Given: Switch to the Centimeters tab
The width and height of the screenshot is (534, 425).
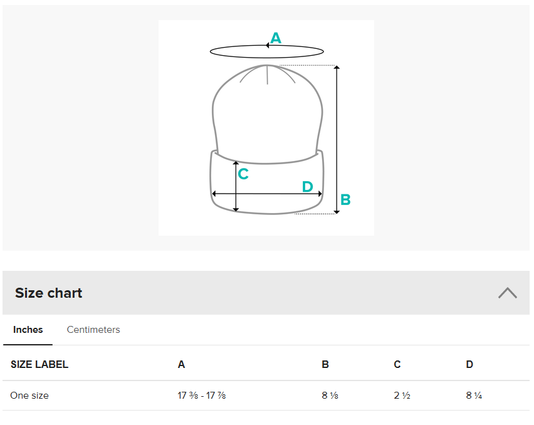Looking at the screenshot, I should [x=93, y=330].
